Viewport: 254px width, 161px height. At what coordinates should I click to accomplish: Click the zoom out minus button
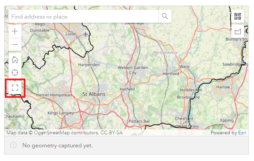coord(15,44)
